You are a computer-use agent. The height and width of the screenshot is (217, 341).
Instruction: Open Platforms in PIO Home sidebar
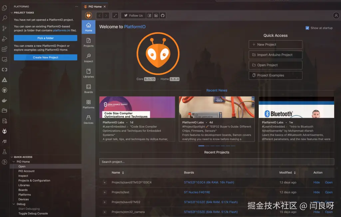coord(89,104)
